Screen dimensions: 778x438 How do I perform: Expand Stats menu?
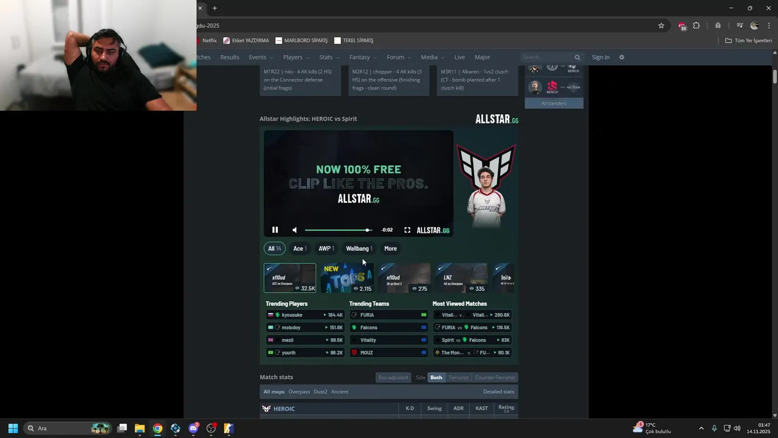[x=329, y=57]
